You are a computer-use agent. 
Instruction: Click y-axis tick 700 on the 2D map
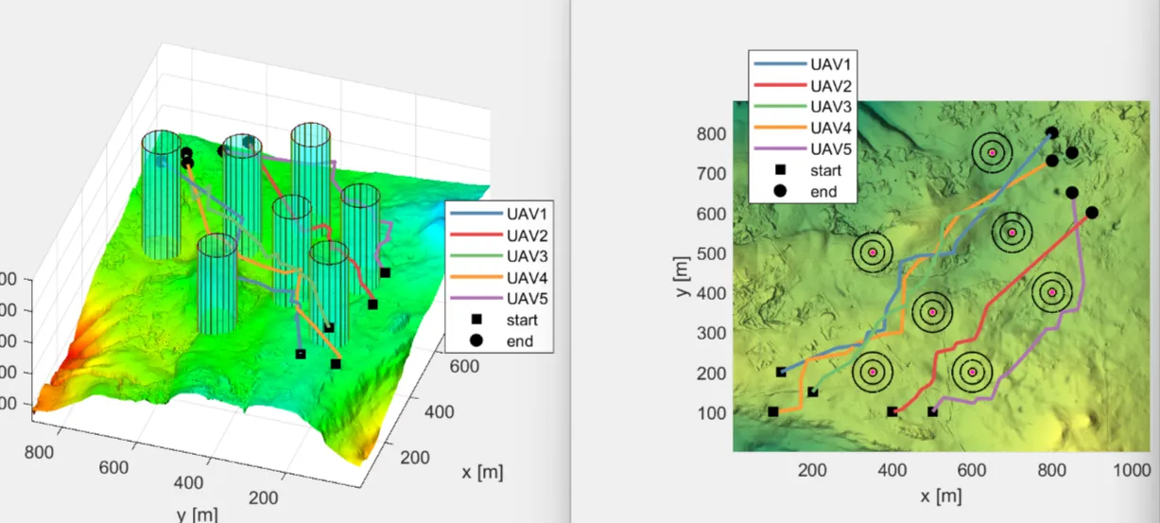(x=712, y=174)
